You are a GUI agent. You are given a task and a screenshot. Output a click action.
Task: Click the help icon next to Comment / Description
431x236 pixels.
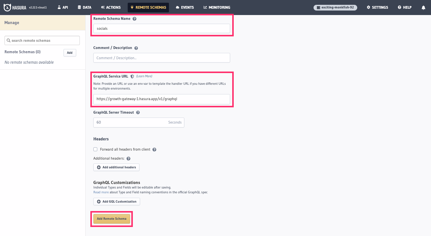pyautogui.click(x=136, y=48)
